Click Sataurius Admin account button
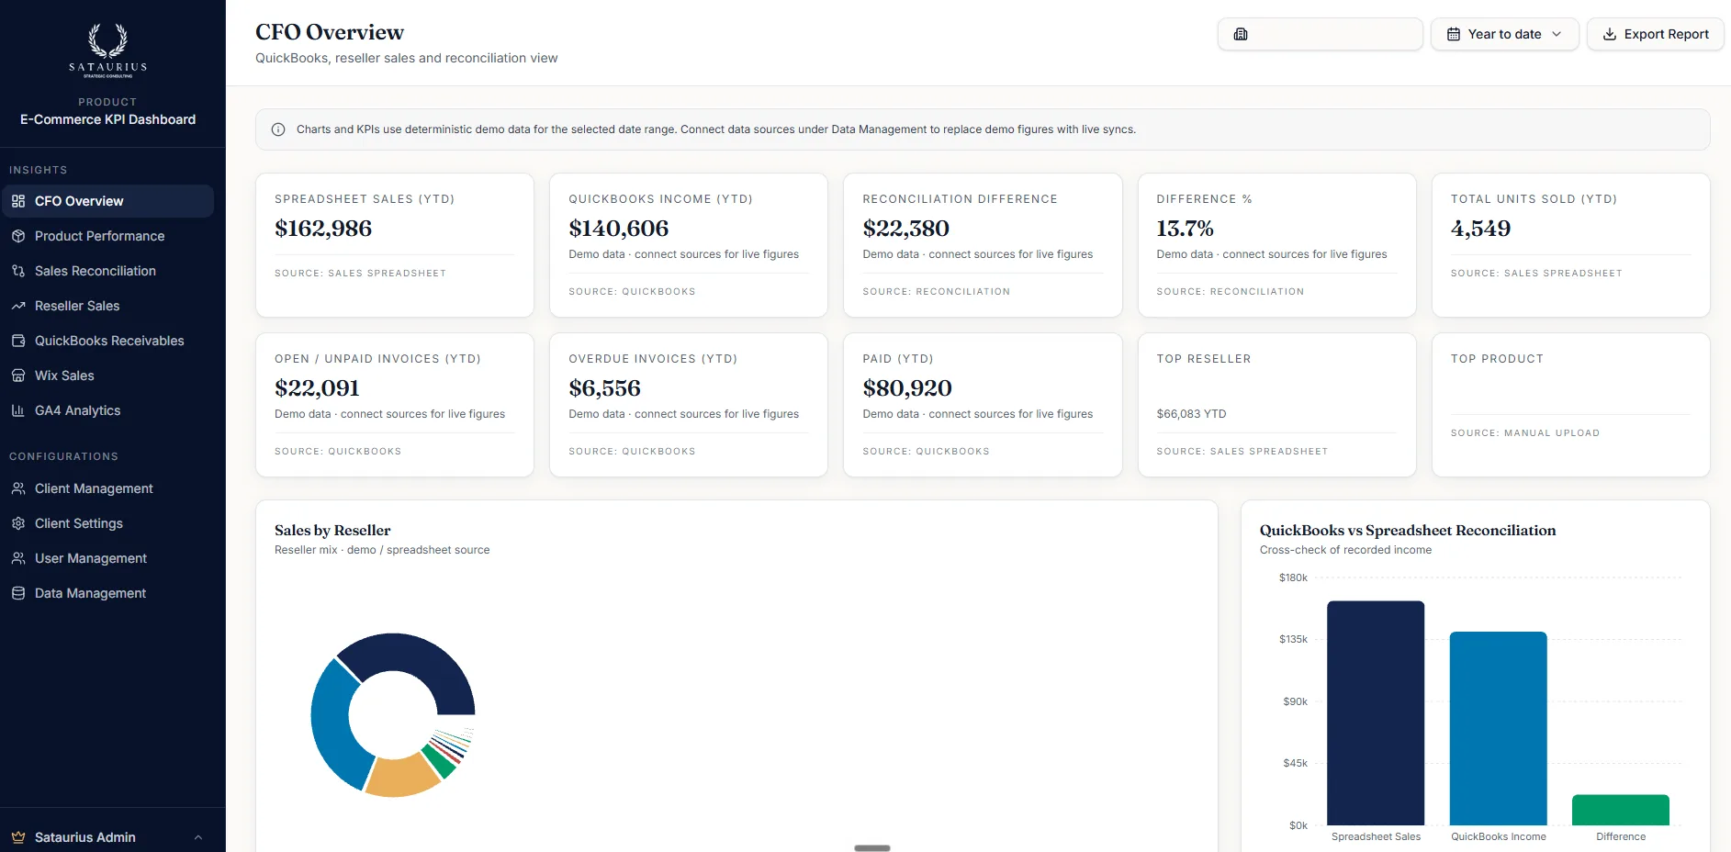Screen dimensions: 1731x852 tap(107, 837)
